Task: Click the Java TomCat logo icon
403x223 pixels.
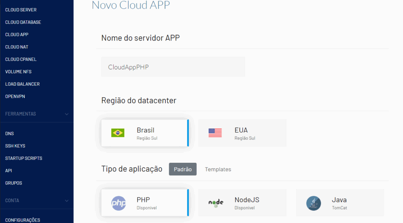Action: pos(313,203)
